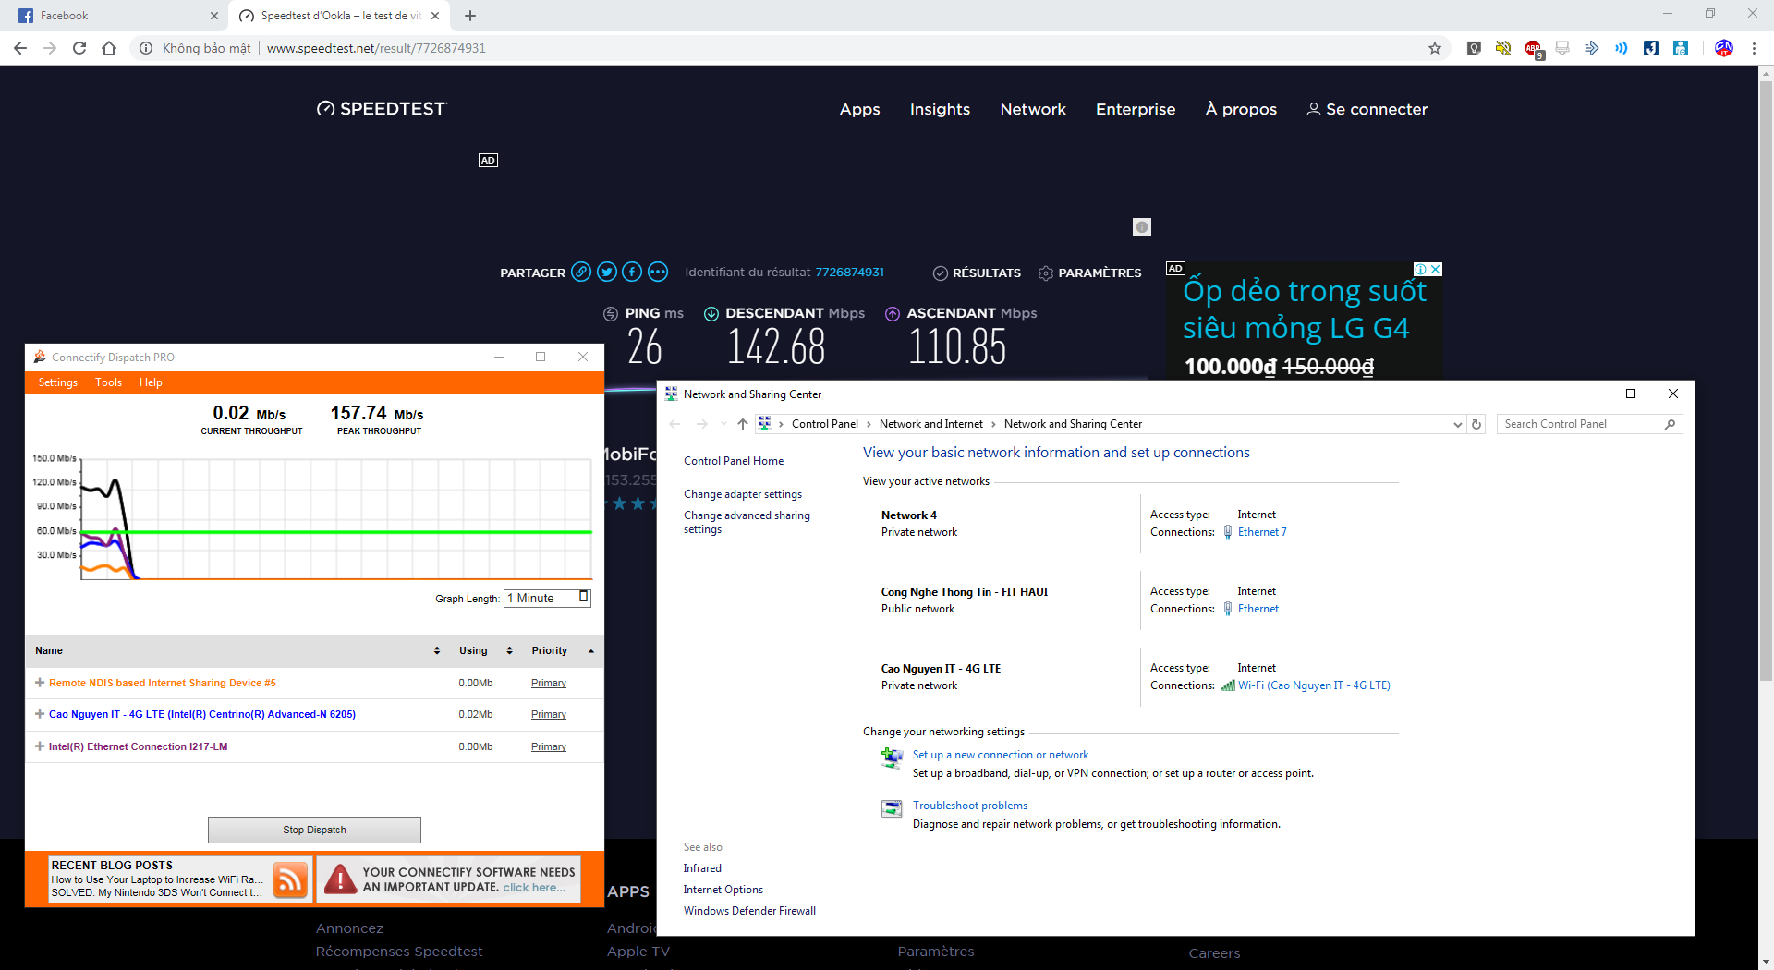Open Internet Options link
This screenshot has width=1774, height=970.
coord(723,890)
